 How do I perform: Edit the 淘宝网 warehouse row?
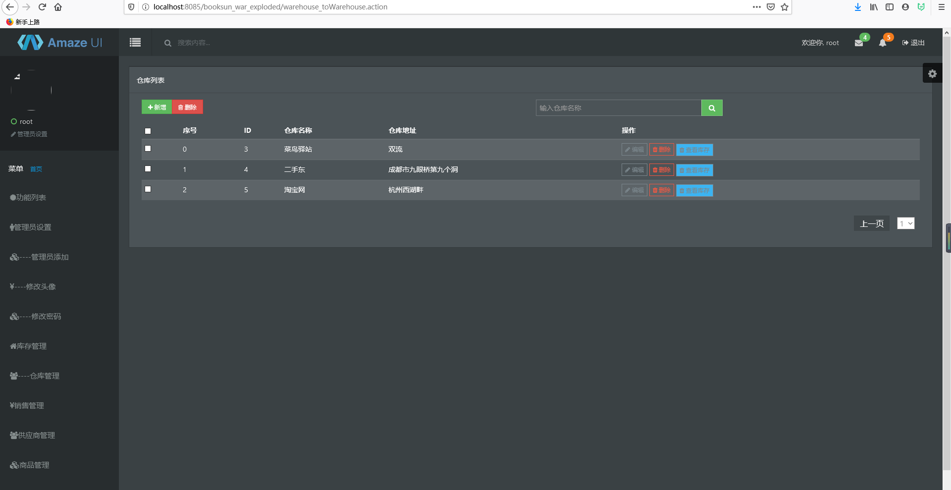point(634,190)
